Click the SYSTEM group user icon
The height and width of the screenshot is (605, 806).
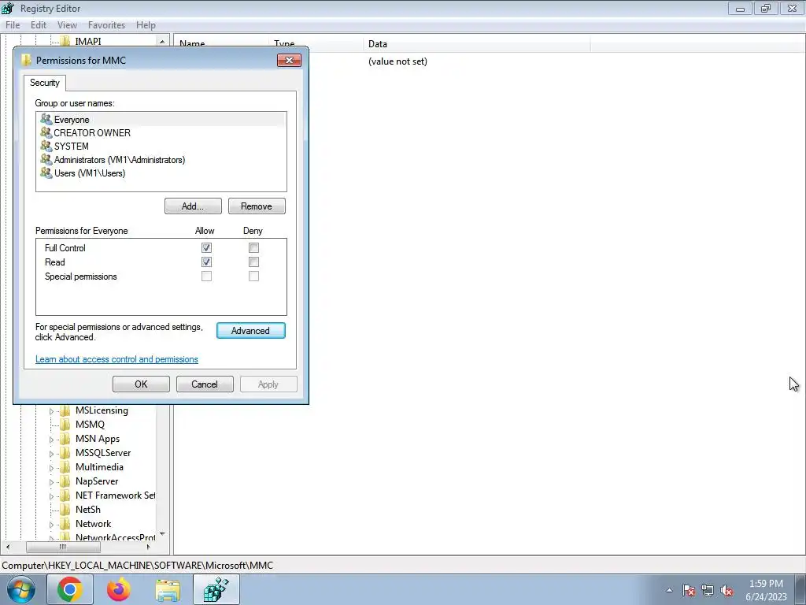pos(46,146)
